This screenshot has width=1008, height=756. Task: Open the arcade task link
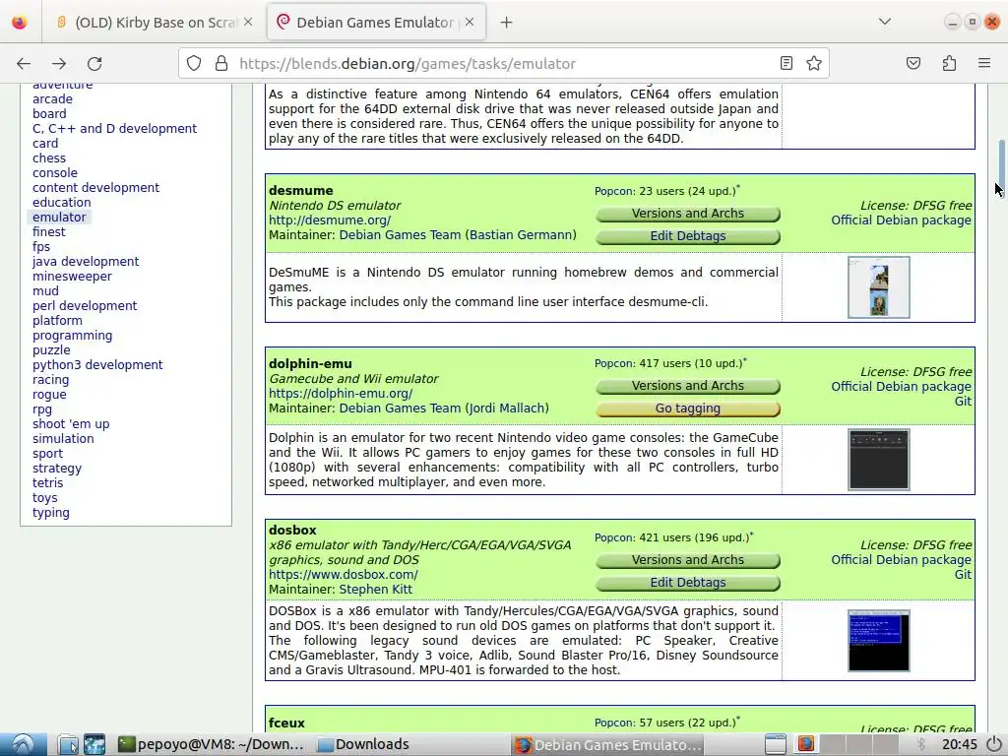pyautogui.click(x=53, y=99)
